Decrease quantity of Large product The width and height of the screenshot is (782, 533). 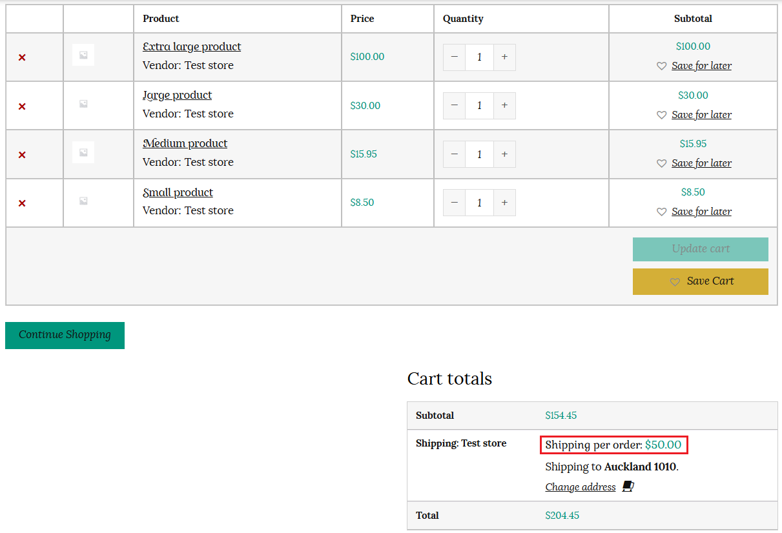tap(454, 106)
